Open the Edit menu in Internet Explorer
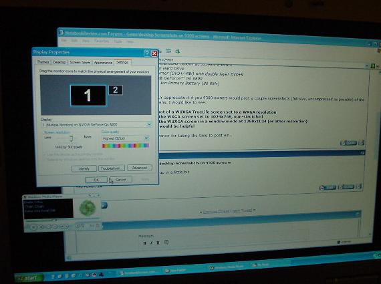 tap(74, 40)
